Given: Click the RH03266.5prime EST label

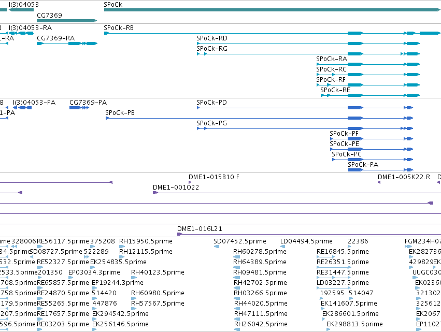Looking at the screenshot, I should pos(261,294).
